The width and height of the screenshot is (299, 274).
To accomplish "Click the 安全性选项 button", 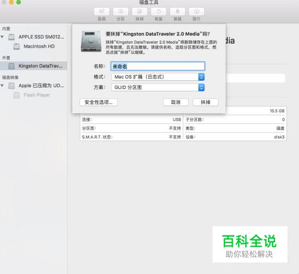I will point(98,102).
